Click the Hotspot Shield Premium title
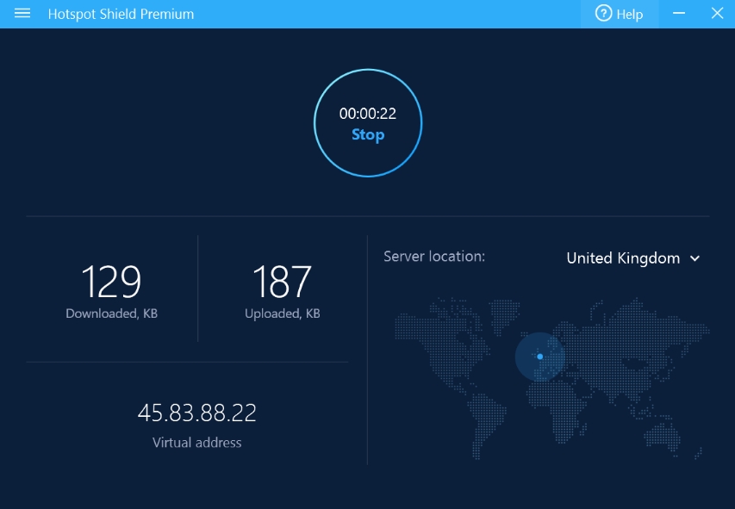 121,14
